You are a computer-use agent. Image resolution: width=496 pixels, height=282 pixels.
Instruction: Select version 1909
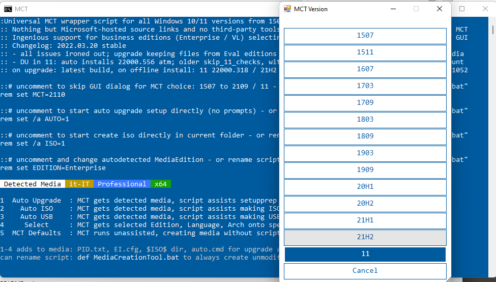point(365,170)
